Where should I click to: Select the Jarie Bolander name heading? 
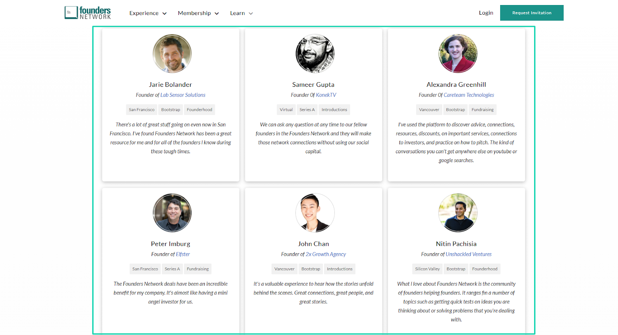point(170,85)
